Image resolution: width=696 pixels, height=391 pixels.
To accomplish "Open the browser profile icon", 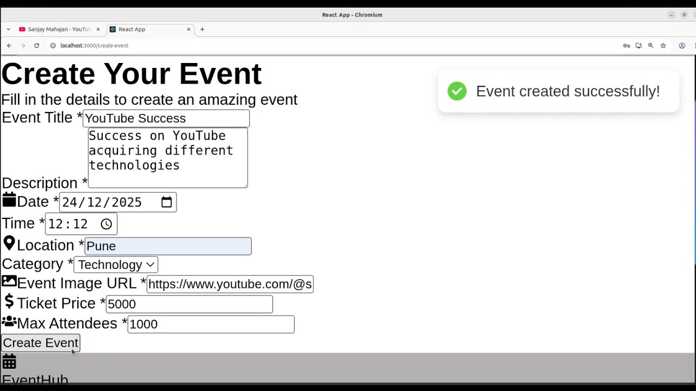I will (682, 46).
